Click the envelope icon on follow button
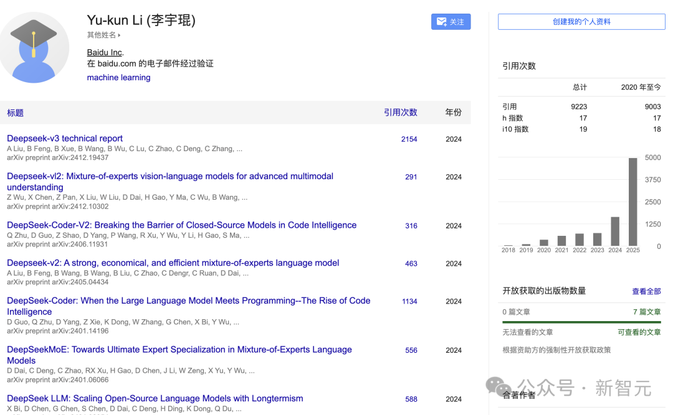Viewport: 673px width, 415px height. [442, 22]
